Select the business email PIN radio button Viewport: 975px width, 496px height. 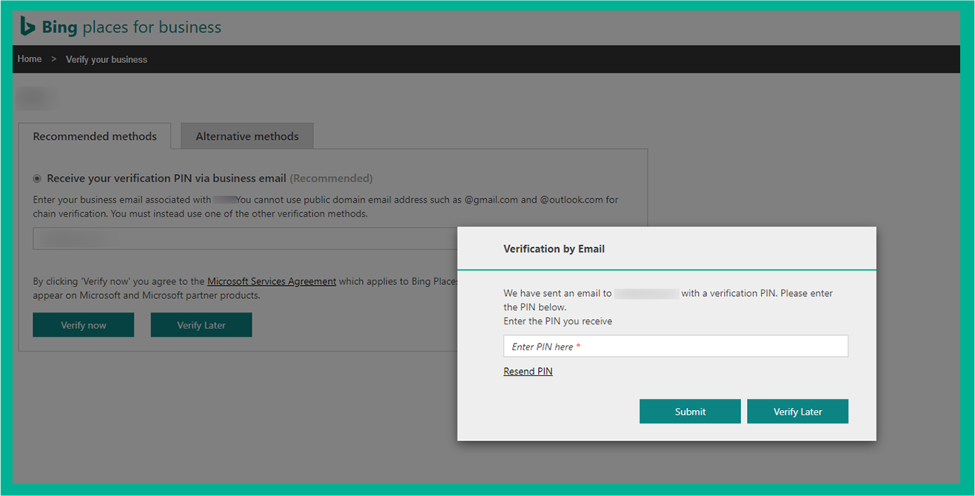[37, 178]
